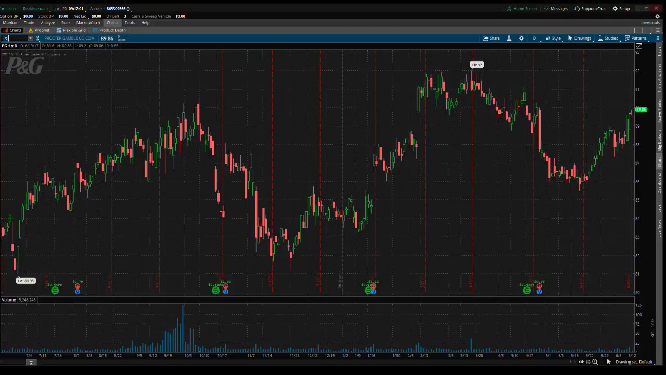Open the Messages envelope button
This screenshot has width=666, height=375.
(x=556, y=9)
